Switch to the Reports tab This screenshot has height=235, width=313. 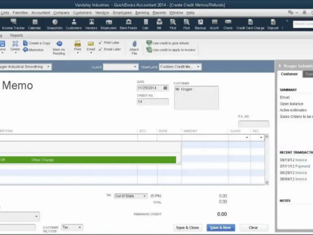point(17,36)
